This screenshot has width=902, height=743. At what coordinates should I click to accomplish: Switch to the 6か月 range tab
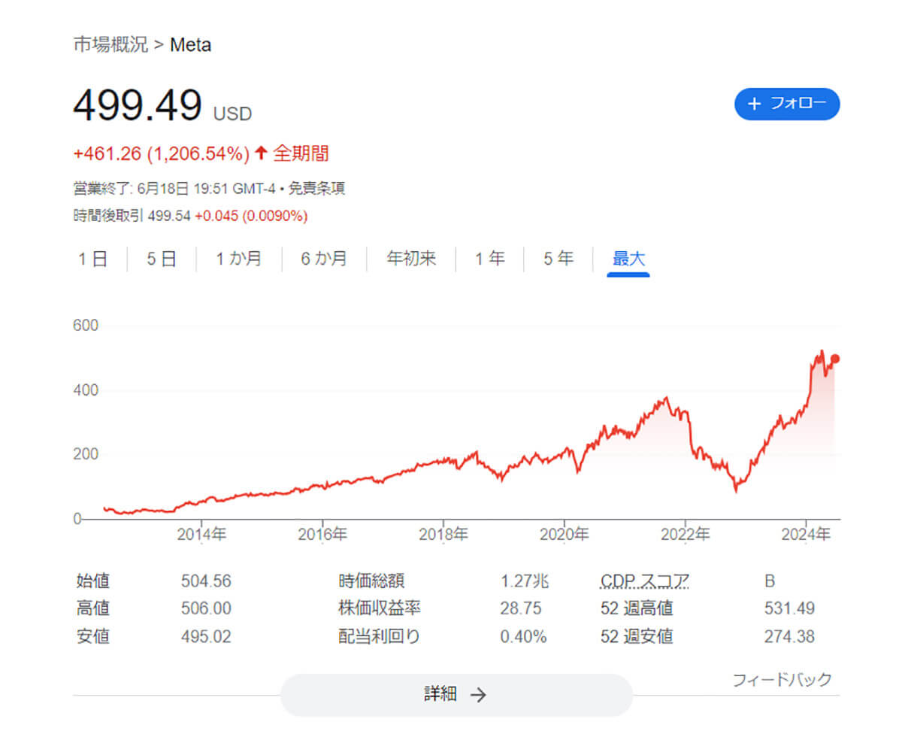point(324,259)
